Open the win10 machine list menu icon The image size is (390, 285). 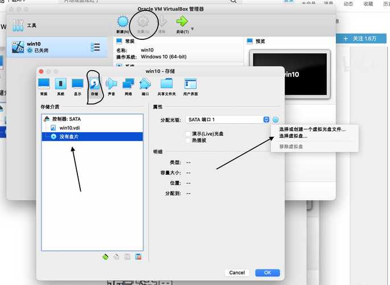[95, 47]
